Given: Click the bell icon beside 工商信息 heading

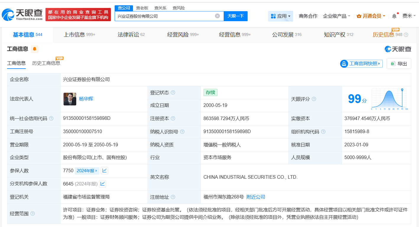Looking at the screenshot, I should 35,49.
